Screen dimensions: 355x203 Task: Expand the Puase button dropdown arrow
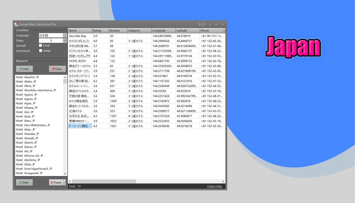(x=65, y=182)
